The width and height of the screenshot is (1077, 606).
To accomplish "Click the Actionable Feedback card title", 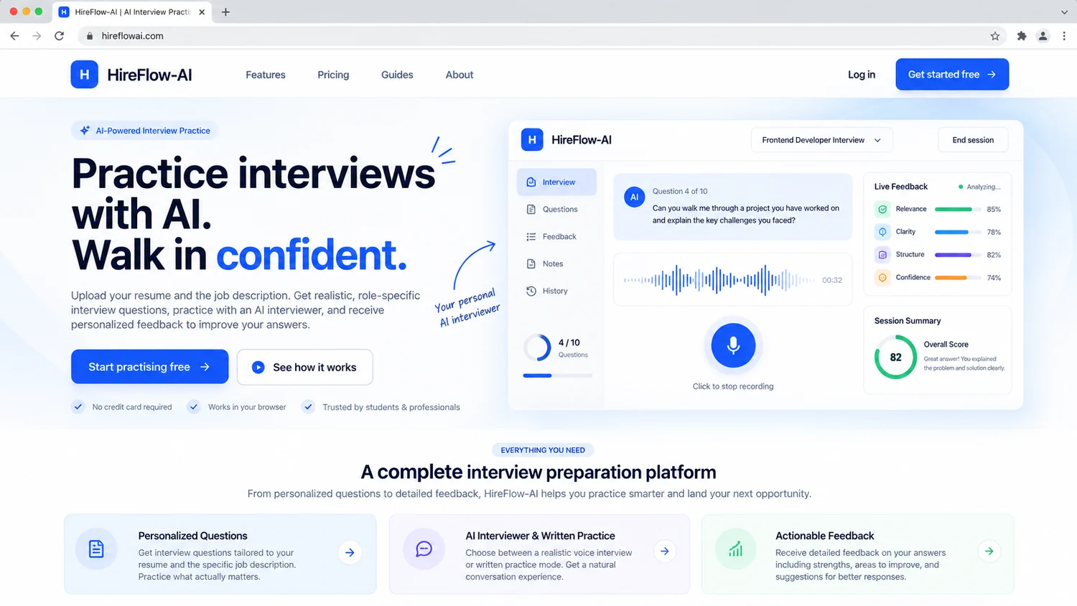I will (x=824, y=536).
